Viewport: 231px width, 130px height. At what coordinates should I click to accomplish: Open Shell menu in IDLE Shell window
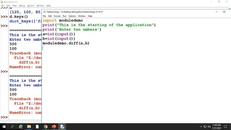point(14,6)
